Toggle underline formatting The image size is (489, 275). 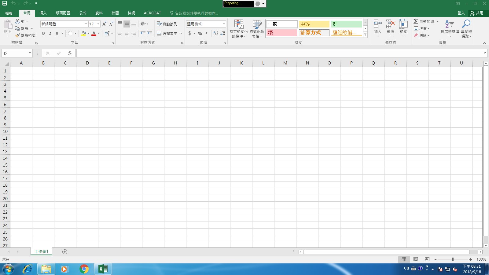(x=57, y=33)
